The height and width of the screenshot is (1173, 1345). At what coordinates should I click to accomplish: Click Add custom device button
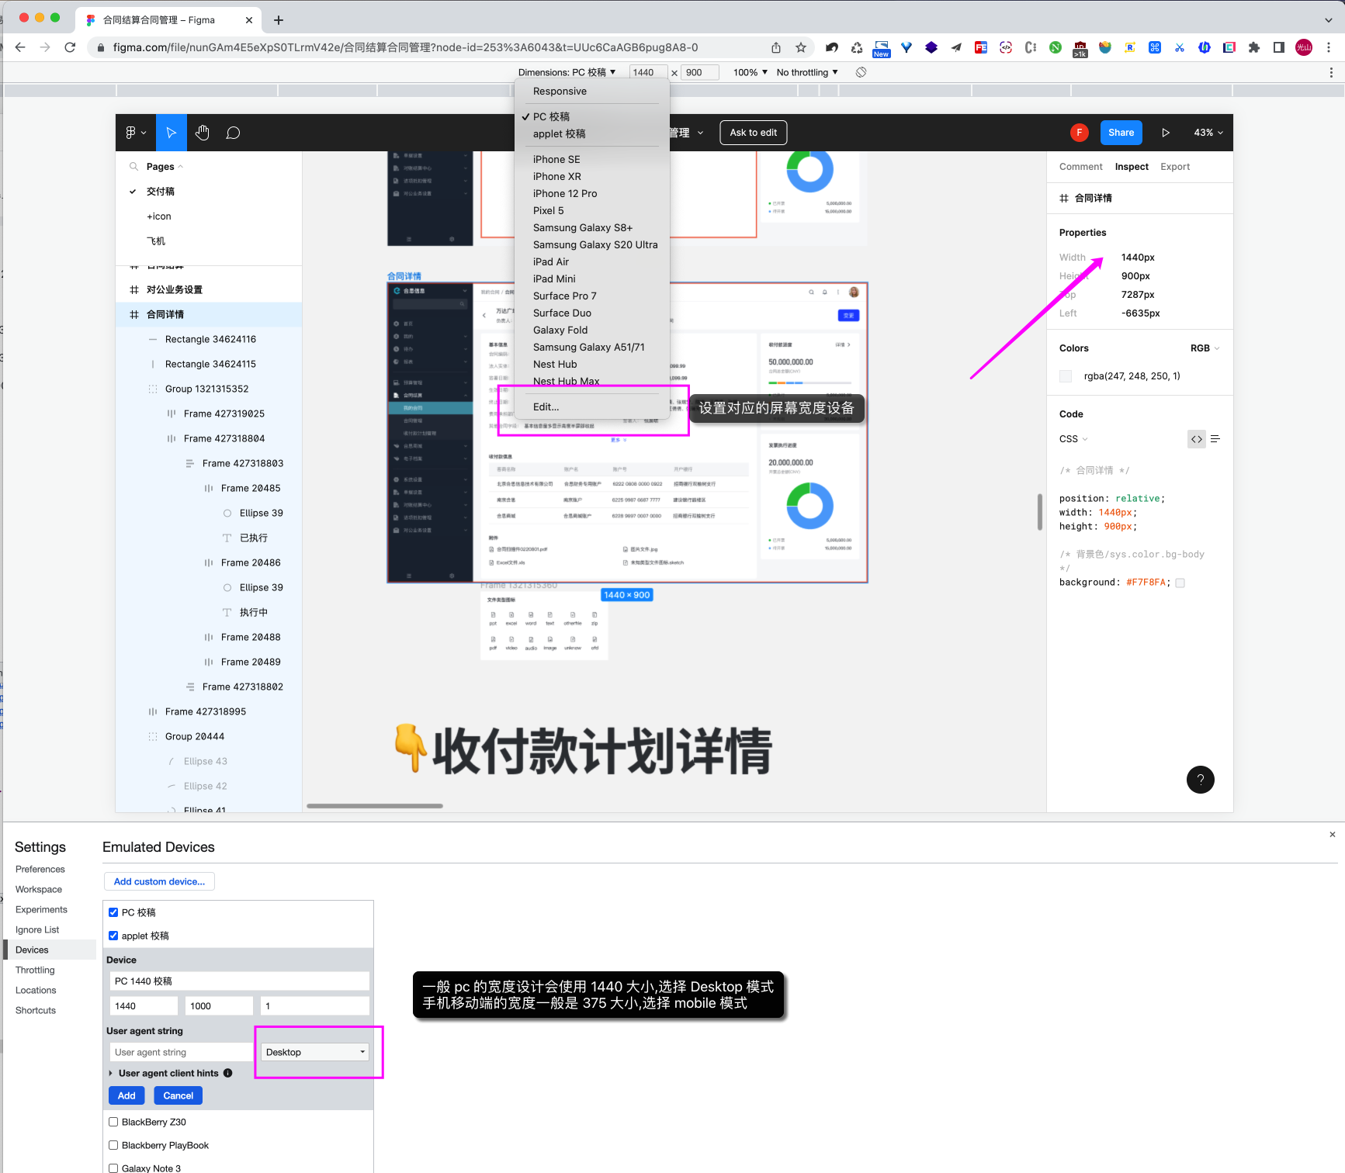click(159, 881)
